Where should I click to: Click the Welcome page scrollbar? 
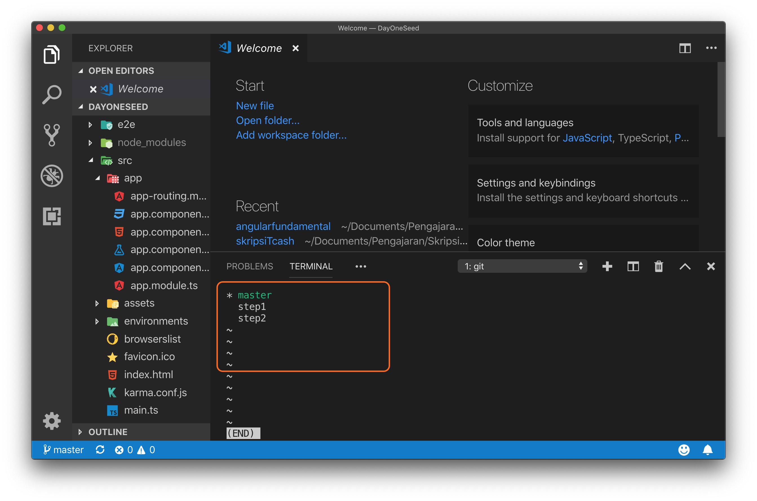point(721,99)
